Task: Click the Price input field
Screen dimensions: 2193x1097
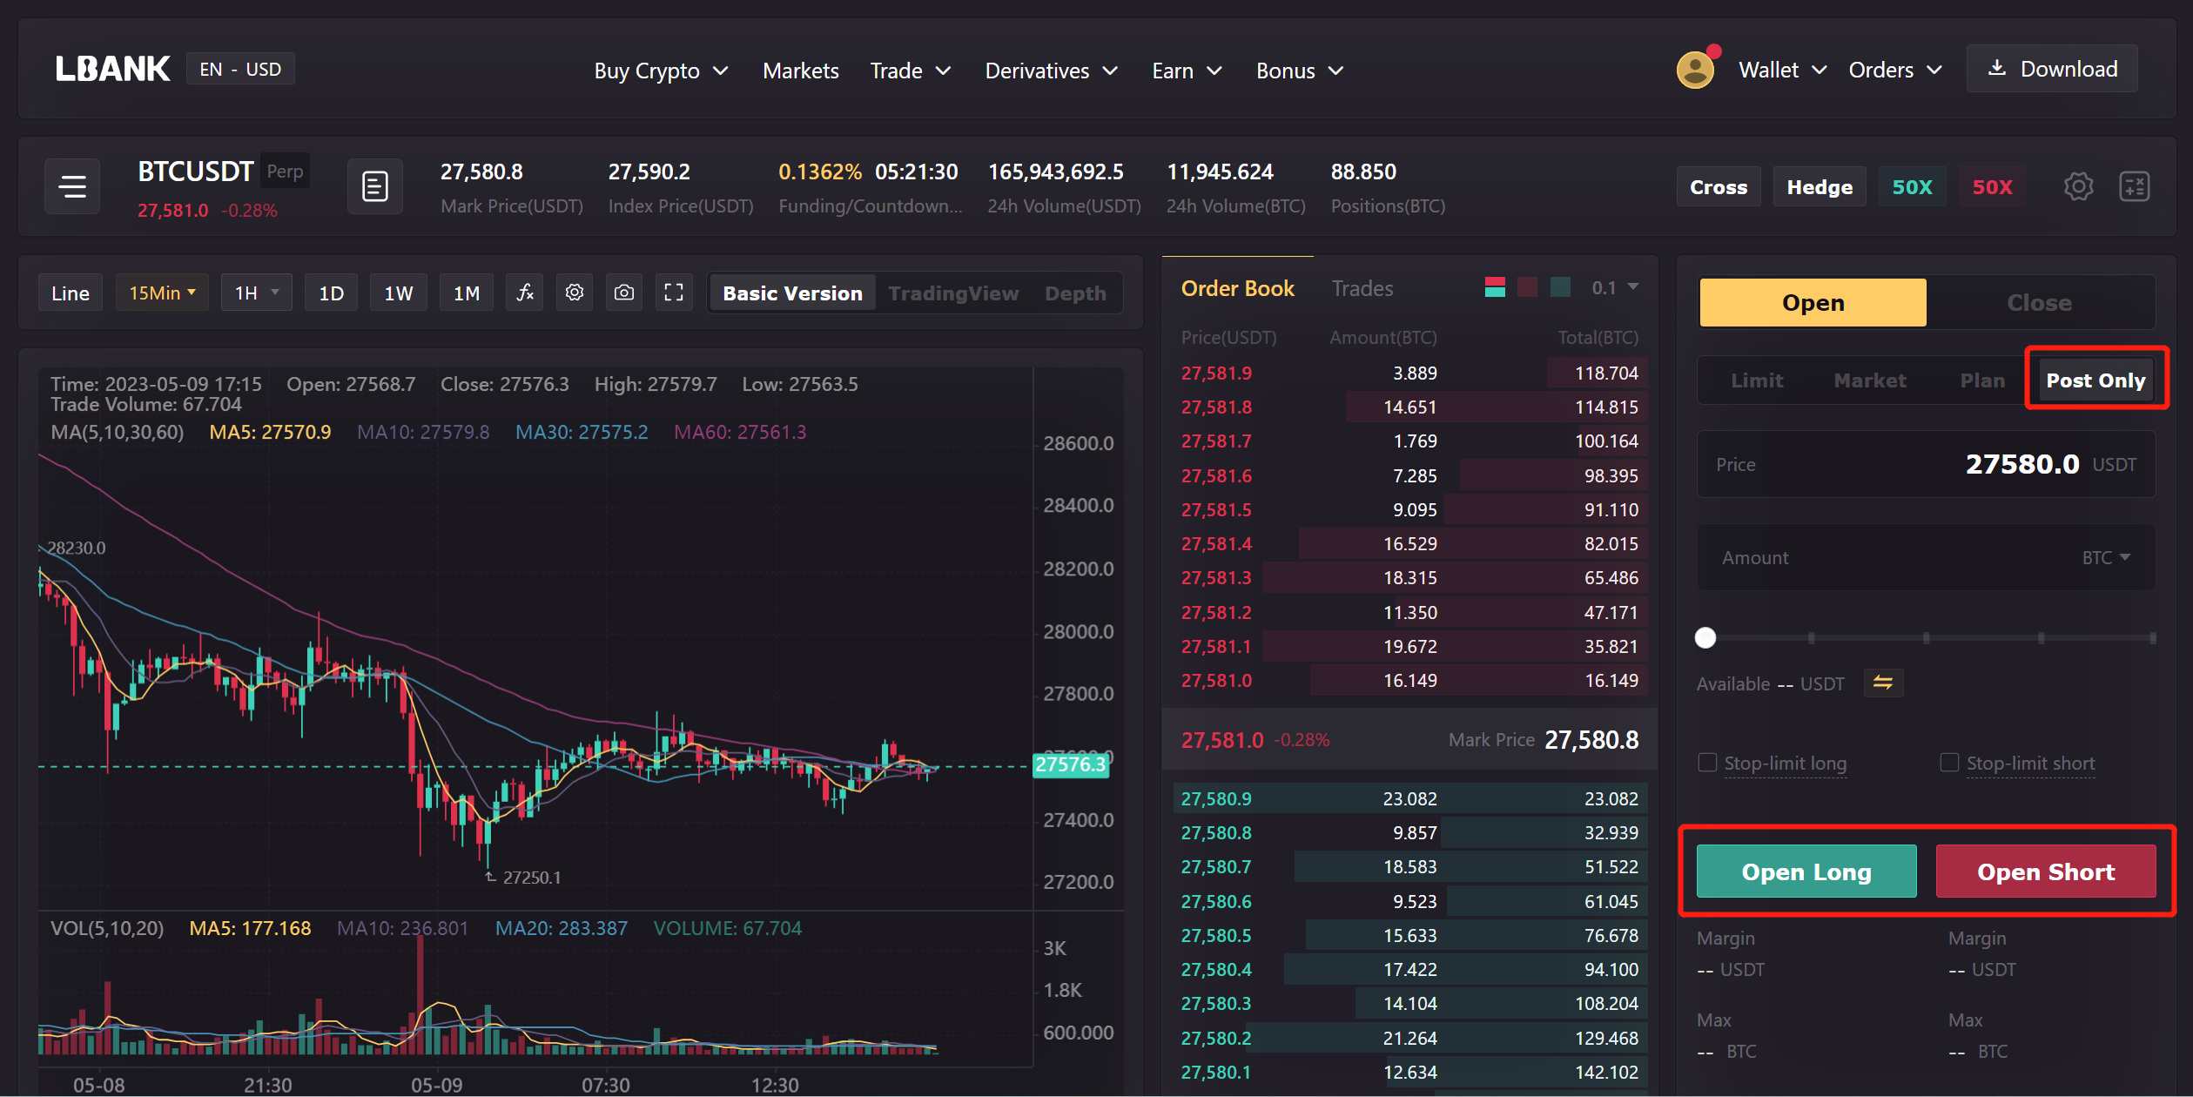Action: (x=1926, y=464)
